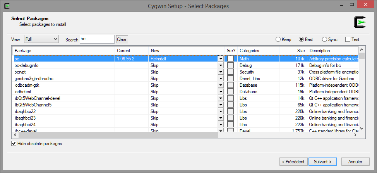Select the libaqhbci23 package name
The height and width of the screenshot is (173, 377).
pyautogui.click(x=25, y=118)
